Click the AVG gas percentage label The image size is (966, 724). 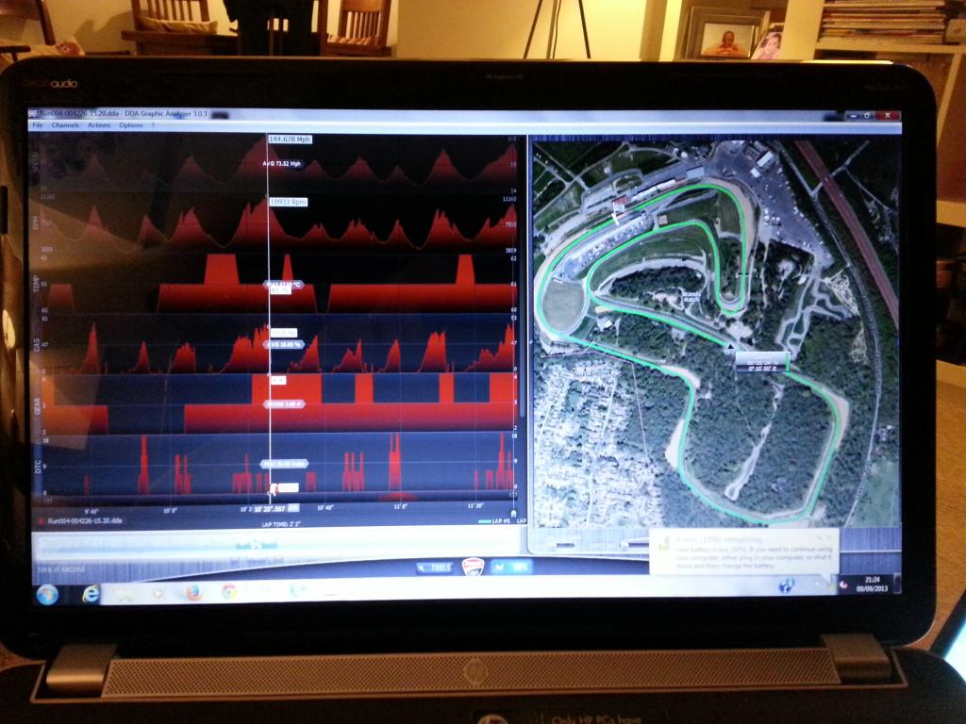(x=283, y=345)
